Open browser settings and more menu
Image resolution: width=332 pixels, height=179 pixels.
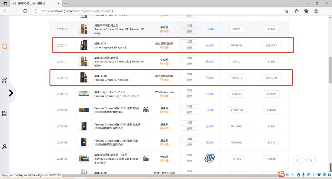click(325, 11)
